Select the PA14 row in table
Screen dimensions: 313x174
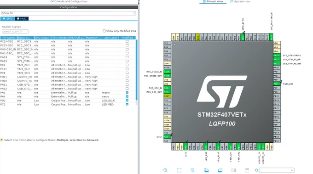pos(68,57)
